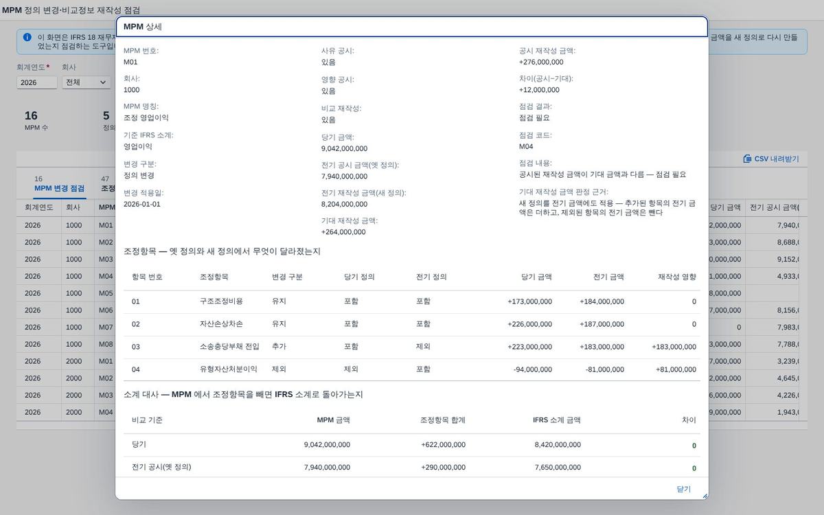Image resolution: width=824 pixels, height=515 pixels.
Task: Close the MPM 상세 dialog with 닫기
Action: coord(683,489)
